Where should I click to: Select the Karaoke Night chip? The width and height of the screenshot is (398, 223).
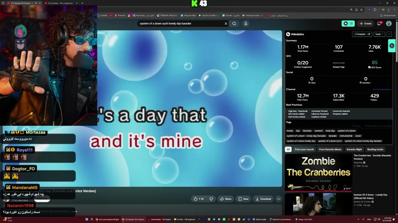click(354, 149)
